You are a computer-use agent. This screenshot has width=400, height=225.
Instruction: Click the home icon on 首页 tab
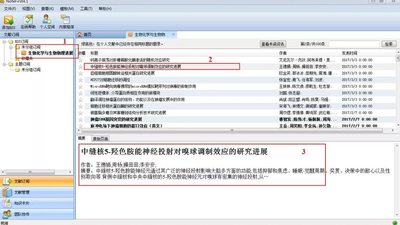pyautogui.click(x=80, y=34)
